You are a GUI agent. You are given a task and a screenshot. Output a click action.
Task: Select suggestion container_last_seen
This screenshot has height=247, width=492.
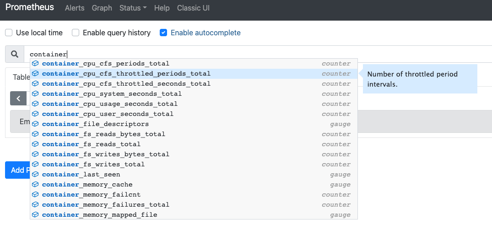pyautogui.click(x=194, y=174)
